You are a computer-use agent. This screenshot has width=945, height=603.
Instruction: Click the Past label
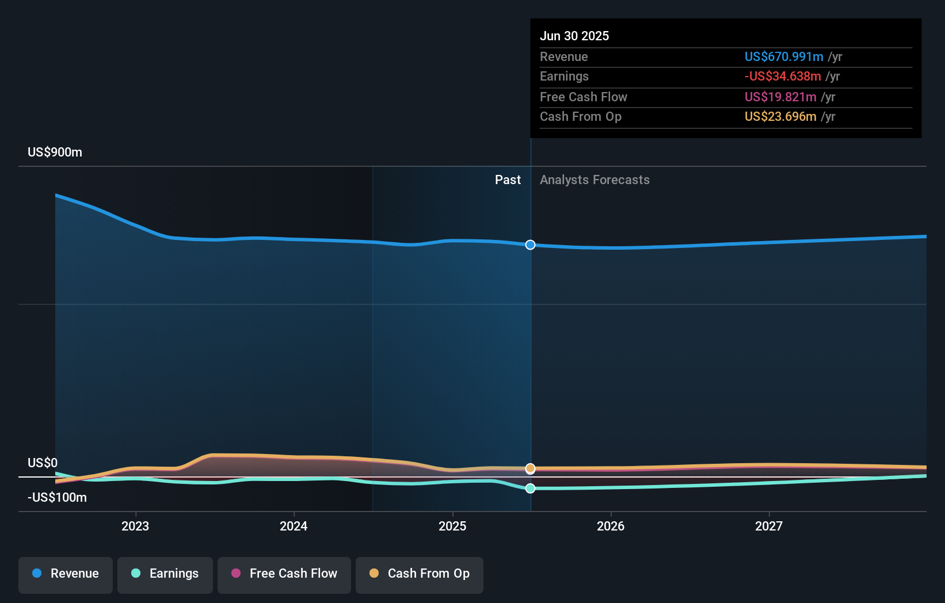pyautogui.click(x=508, y=180)
